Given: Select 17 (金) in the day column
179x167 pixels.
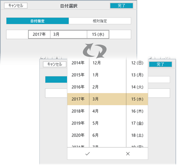Looking at the screenshot, I should click(x=137, y=123).
